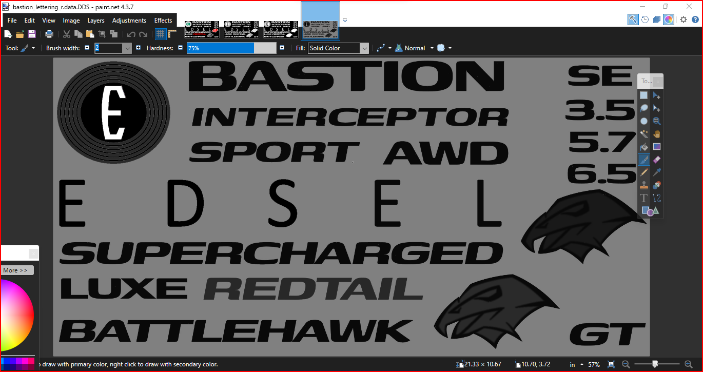Open the Adjustments menu
Image resolution: width=703 pixels, height=372 pixels.
(129, 21)
